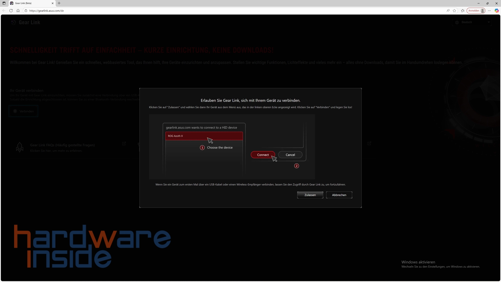Open browser settings three-dot menu
Viewport: 501px width, 282px height.
(490, 11)
